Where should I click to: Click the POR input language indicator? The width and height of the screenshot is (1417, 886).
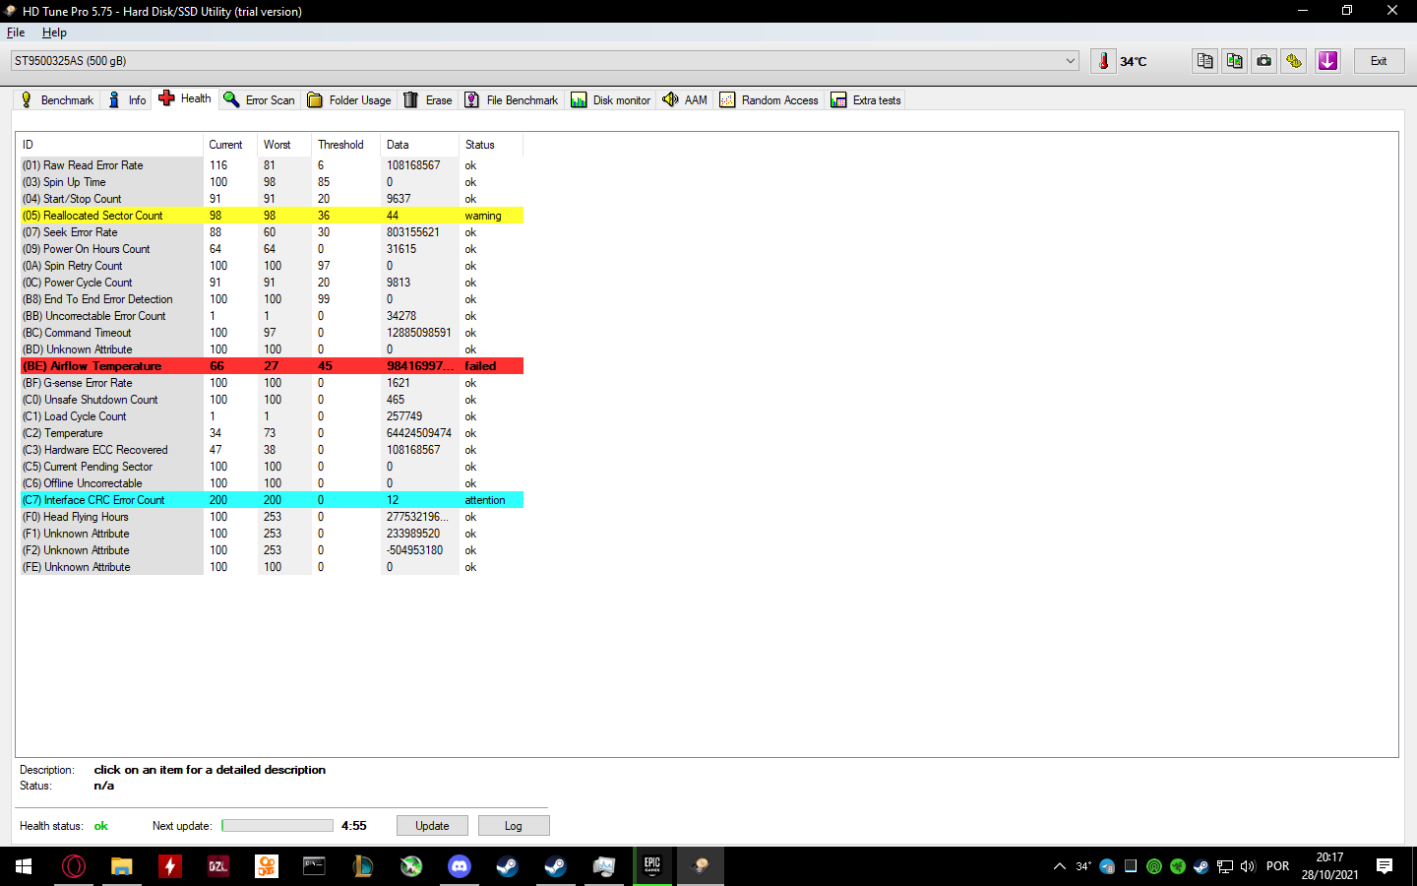point(1277,866)
